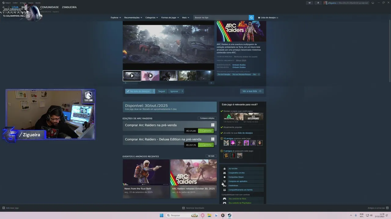
Task: Click 'Ver a sua lista' button
Action: click(252, 91)
